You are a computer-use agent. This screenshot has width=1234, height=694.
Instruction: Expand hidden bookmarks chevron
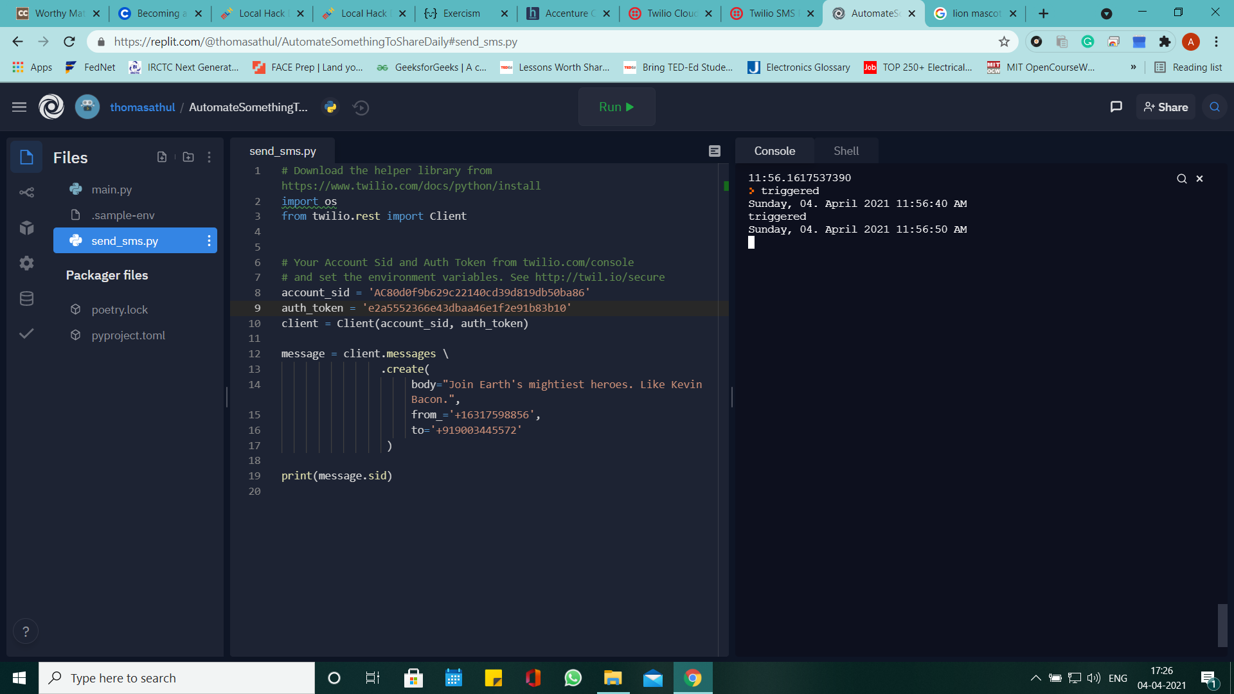pos(1133,67)
